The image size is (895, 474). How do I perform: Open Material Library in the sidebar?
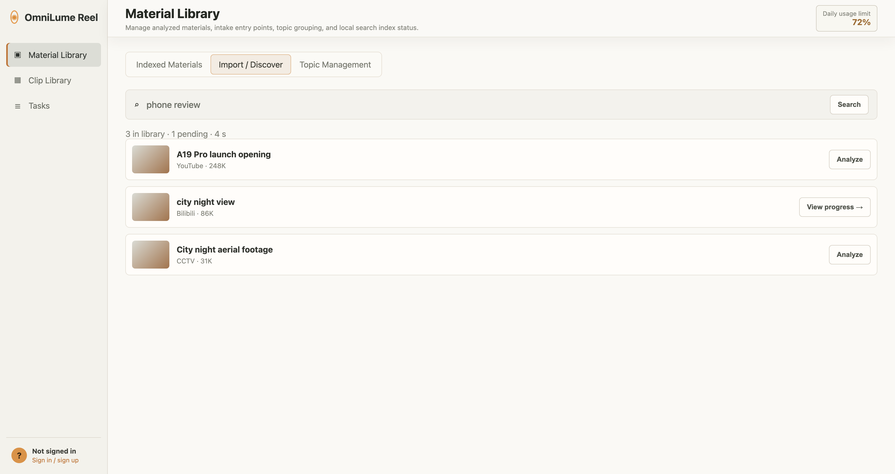point(54,55)
